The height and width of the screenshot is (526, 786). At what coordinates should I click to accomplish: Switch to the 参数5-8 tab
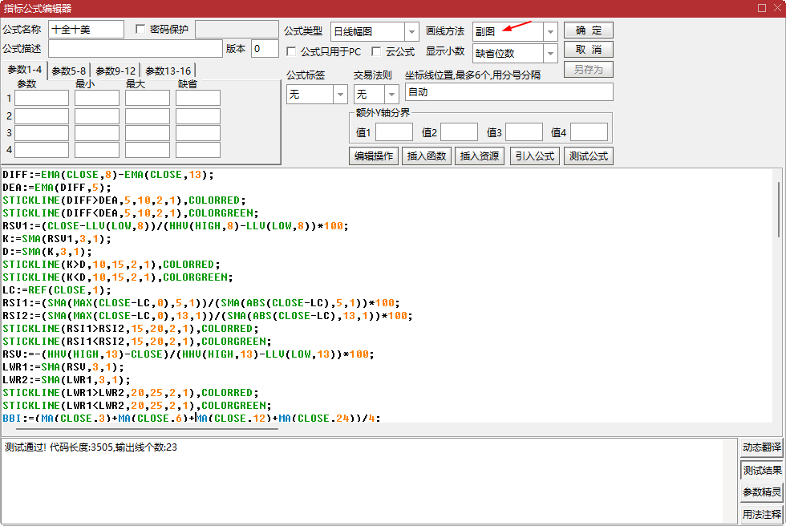(x=69, y=71)
